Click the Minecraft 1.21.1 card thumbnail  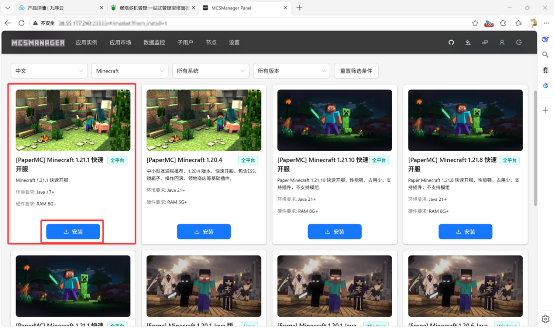73,120
